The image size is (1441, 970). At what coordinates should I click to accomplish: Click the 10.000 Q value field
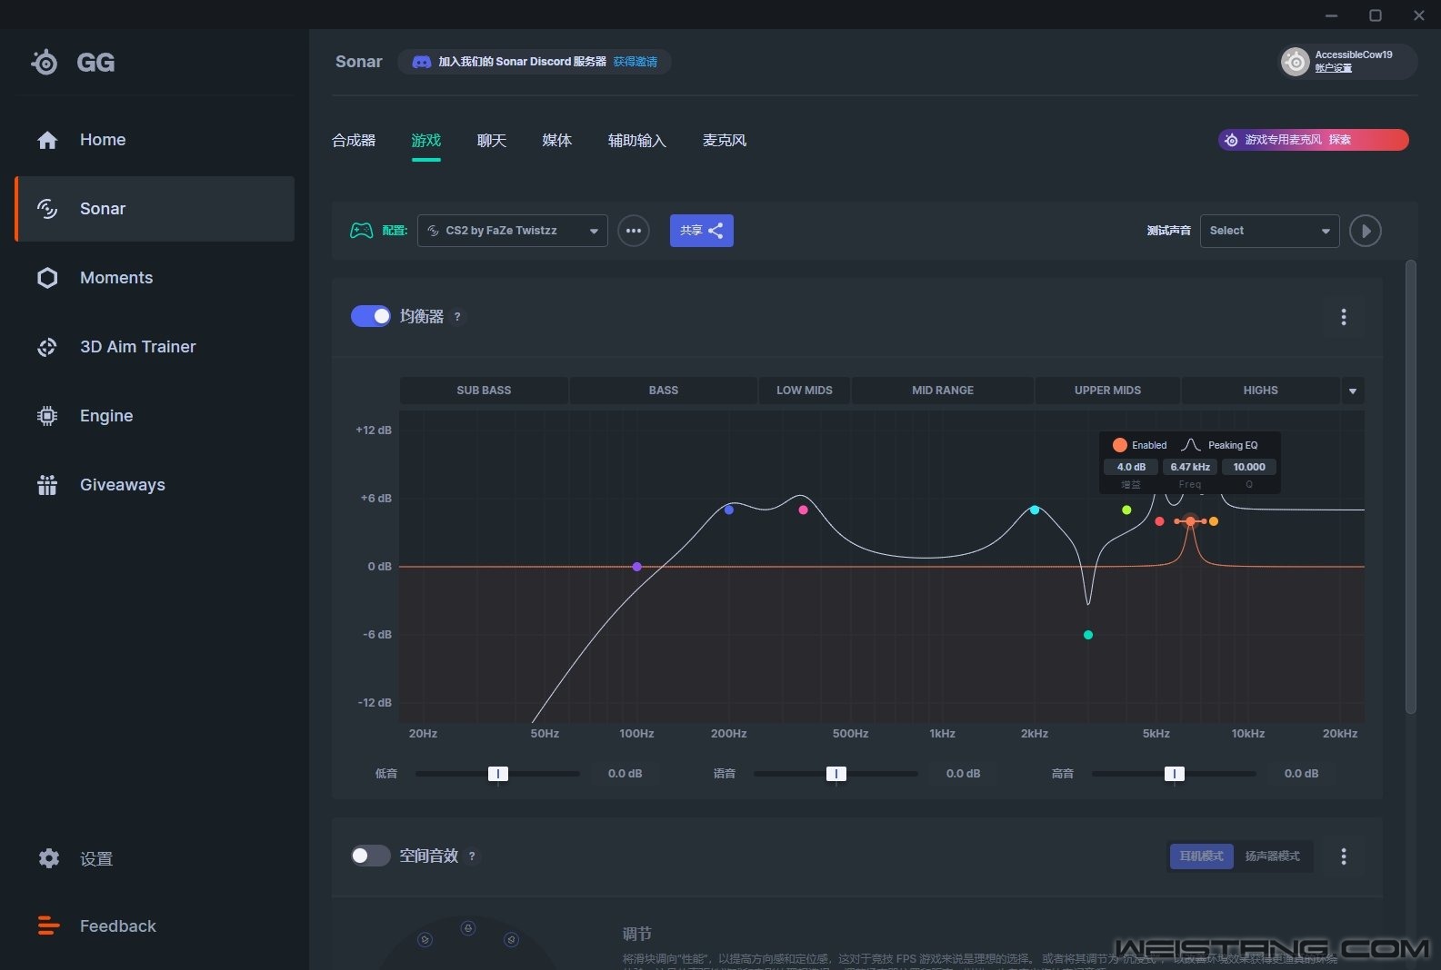point(1249,467)
